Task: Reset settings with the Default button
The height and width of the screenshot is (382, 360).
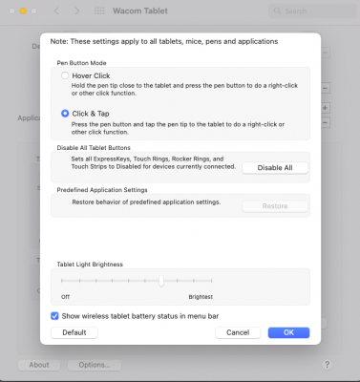Action: 74,332
